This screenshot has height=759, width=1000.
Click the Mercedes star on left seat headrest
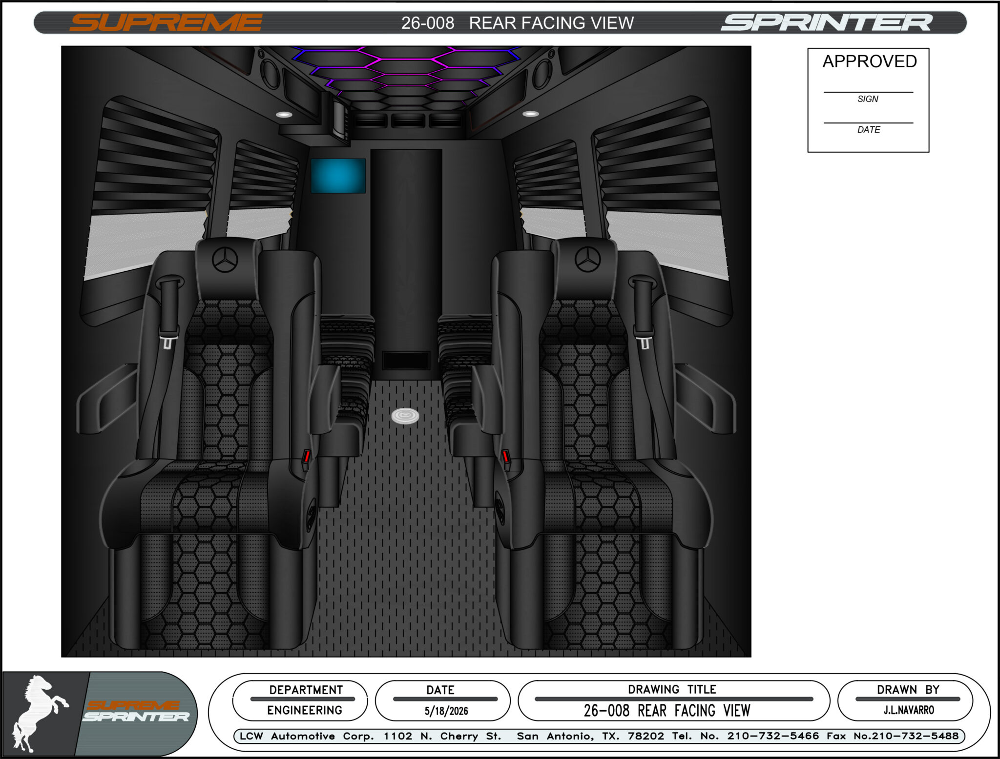(225, 260)
